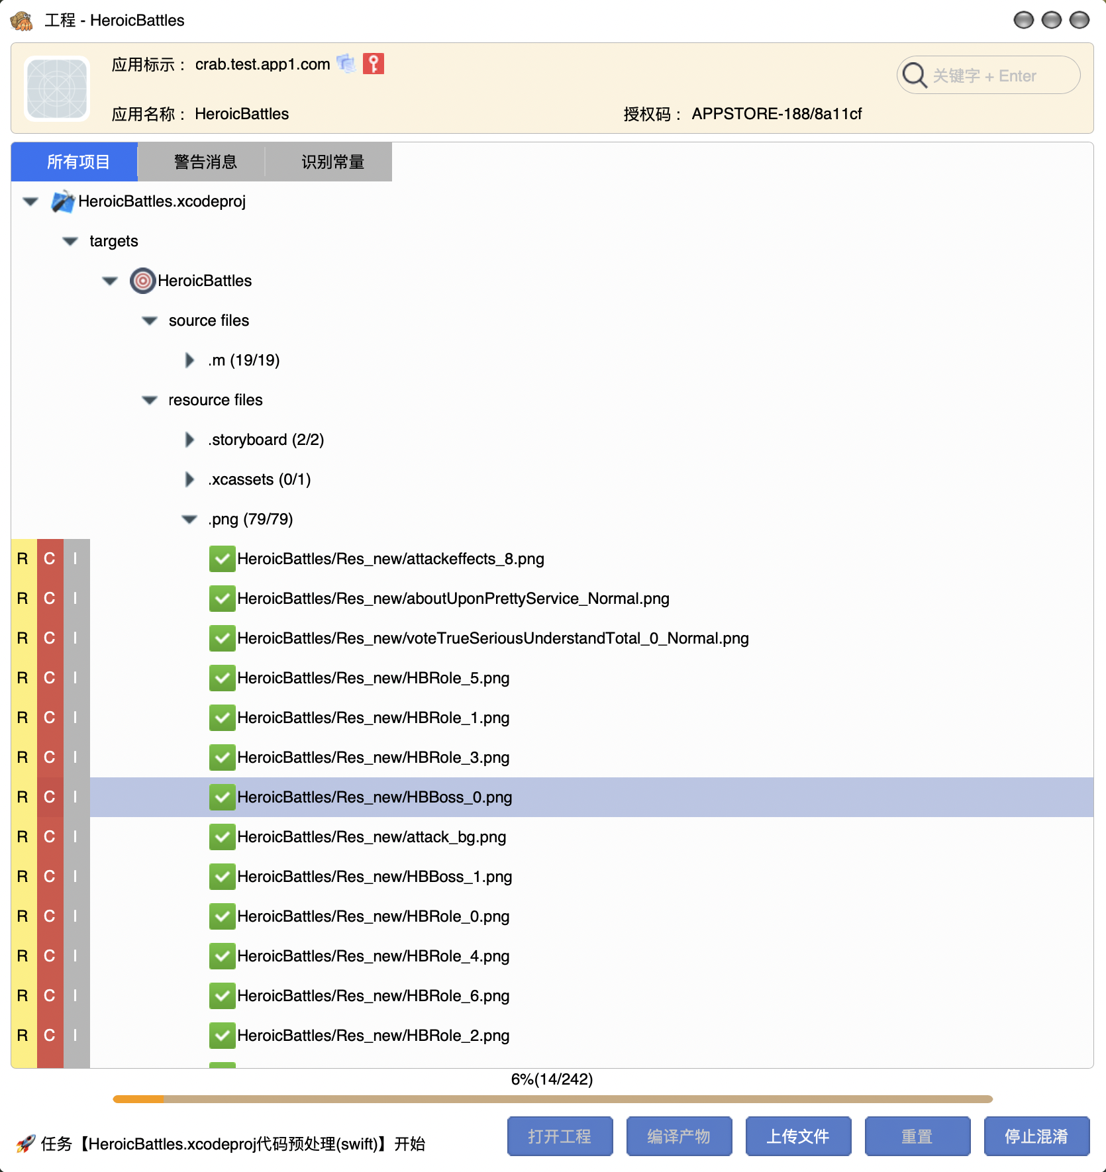Uncheck aboutUponPrettyService_Normal.png checkbox

tap(223, 599)
